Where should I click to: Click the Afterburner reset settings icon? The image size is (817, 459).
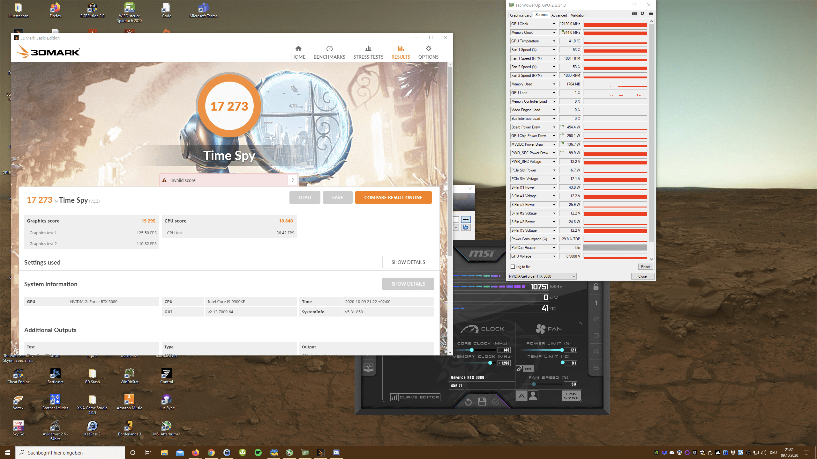(x=468, y=402)
